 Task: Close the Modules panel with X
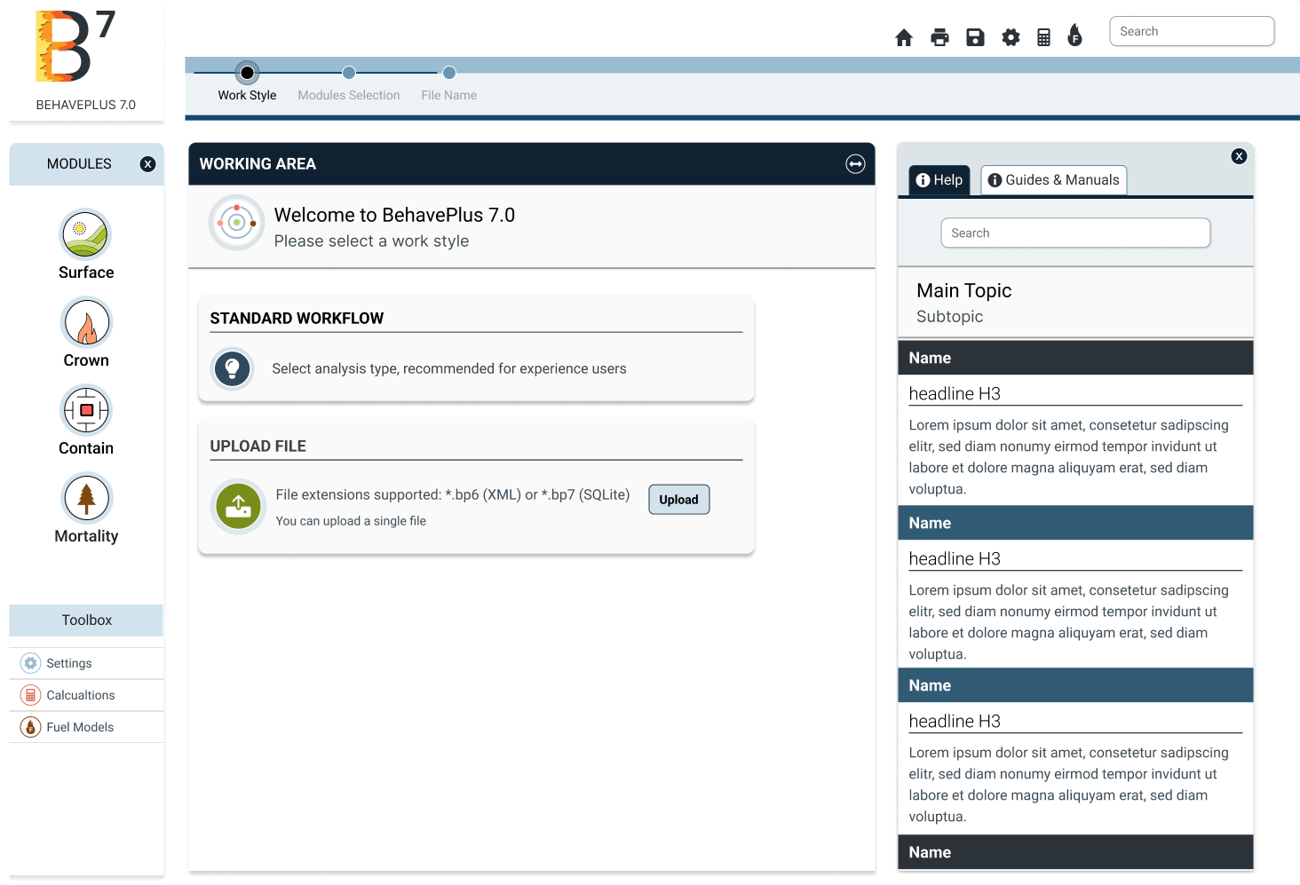[x=148, y=164]
